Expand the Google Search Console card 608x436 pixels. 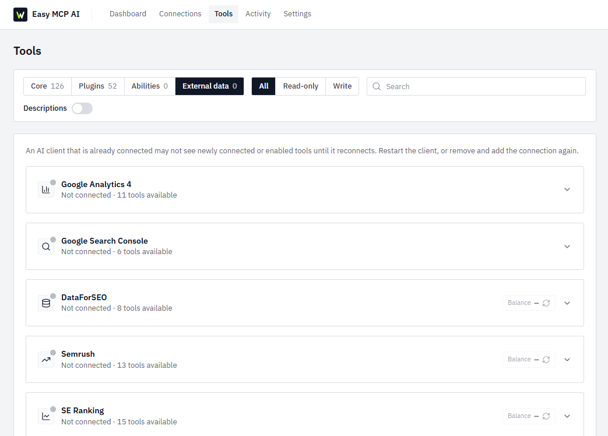pyautogui.click(x=567, y=247)
